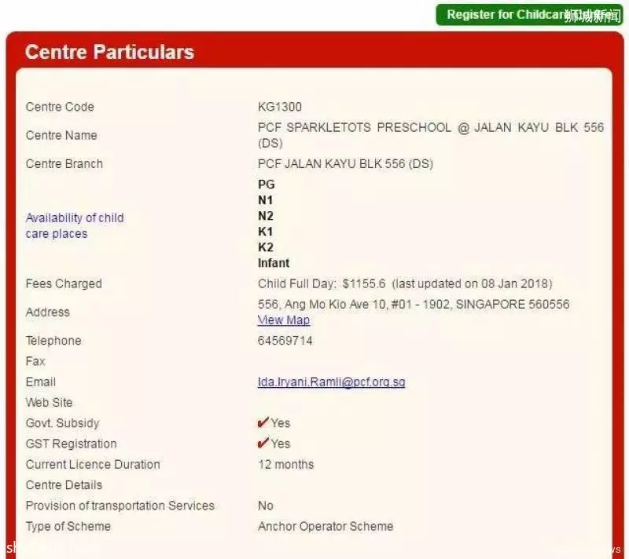Click the Fees Charged label
This screenshot has height=559, width=629.
click(x=64, y=284)
